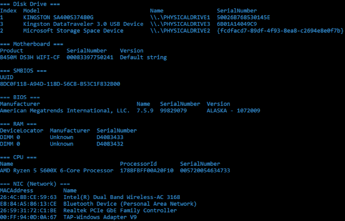
Task: Click the SMBIOS UUID value
Action: pos(60,84)
